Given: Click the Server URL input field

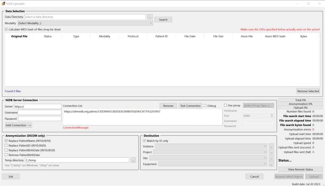Looking at the screenshot, I should (38, 107).
